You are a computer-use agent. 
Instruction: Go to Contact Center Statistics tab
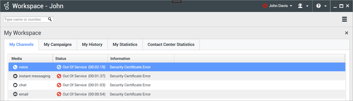click(171, 45)
